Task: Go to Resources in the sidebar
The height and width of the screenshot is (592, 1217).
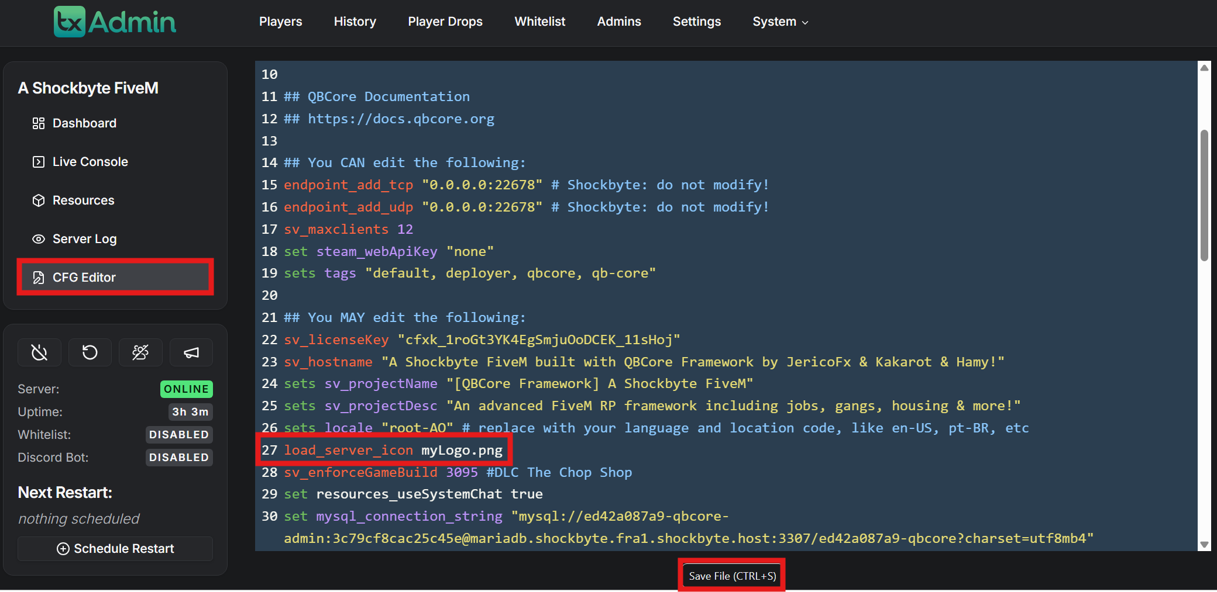Action: click(83, 200)
